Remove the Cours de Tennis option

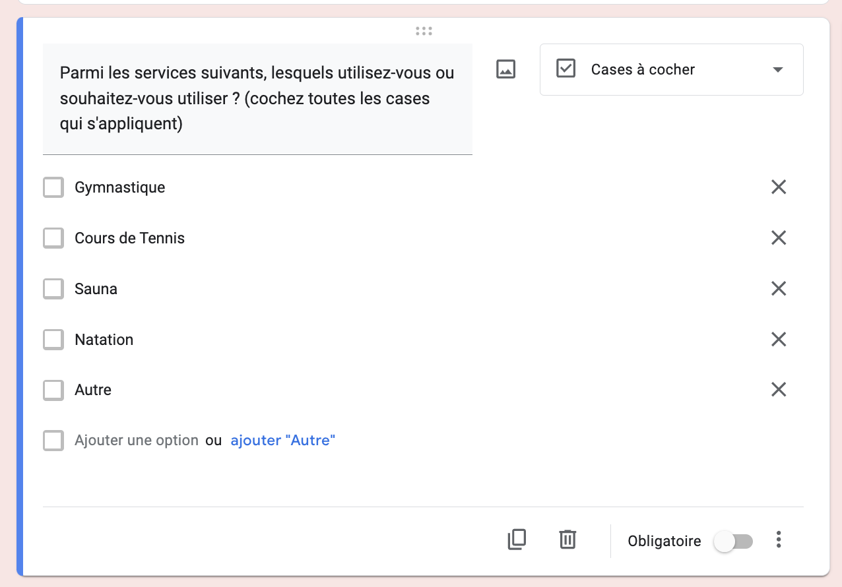tap(778, 238)
